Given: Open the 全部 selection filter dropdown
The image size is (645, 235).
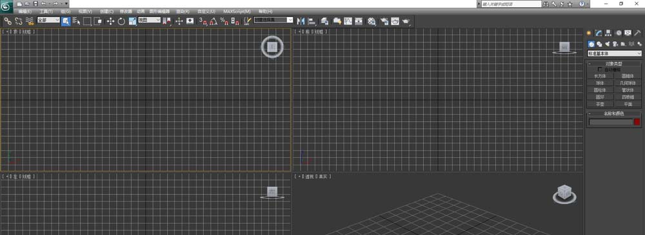Looking at the screenshot, I should (48, 20).
